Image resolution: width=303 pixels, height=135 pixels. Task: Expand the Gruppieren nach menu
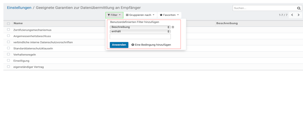140,15
